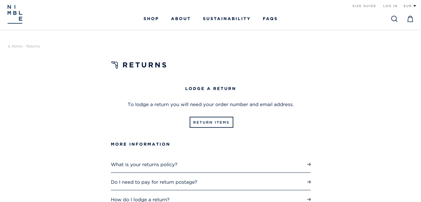Image resolution: width=421 pixels, height=202 pixels.
Task: Click arrow beside returns policy question
Action: tap(309, 164)
